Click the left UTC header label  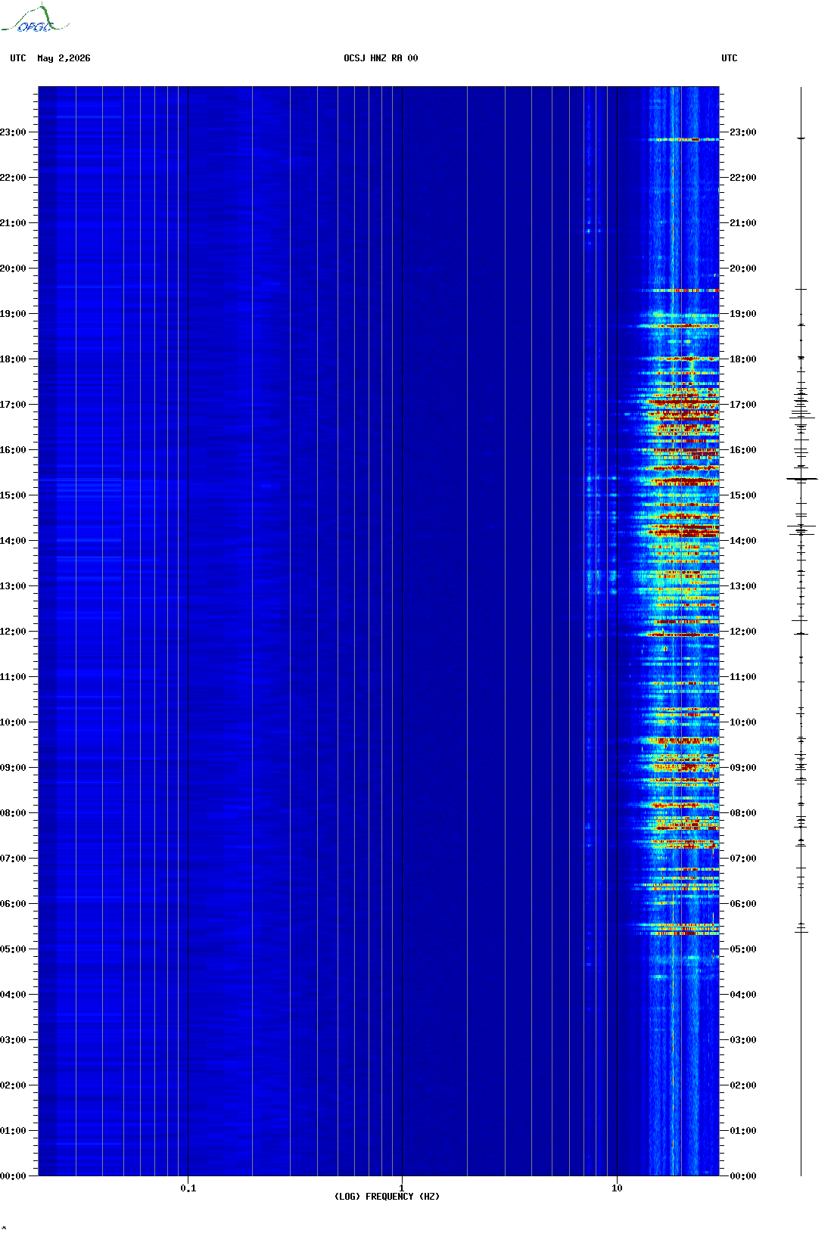click(18, 58)
